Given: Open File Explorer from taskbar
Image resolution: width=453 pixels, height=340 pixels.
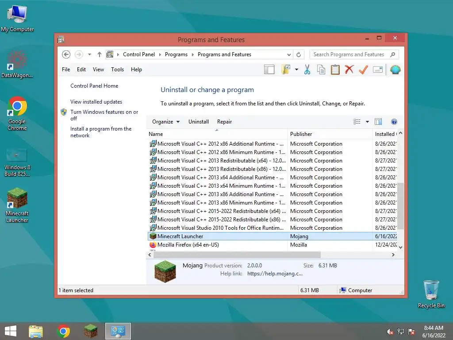Looking at the screenshot, I should 36,331.
